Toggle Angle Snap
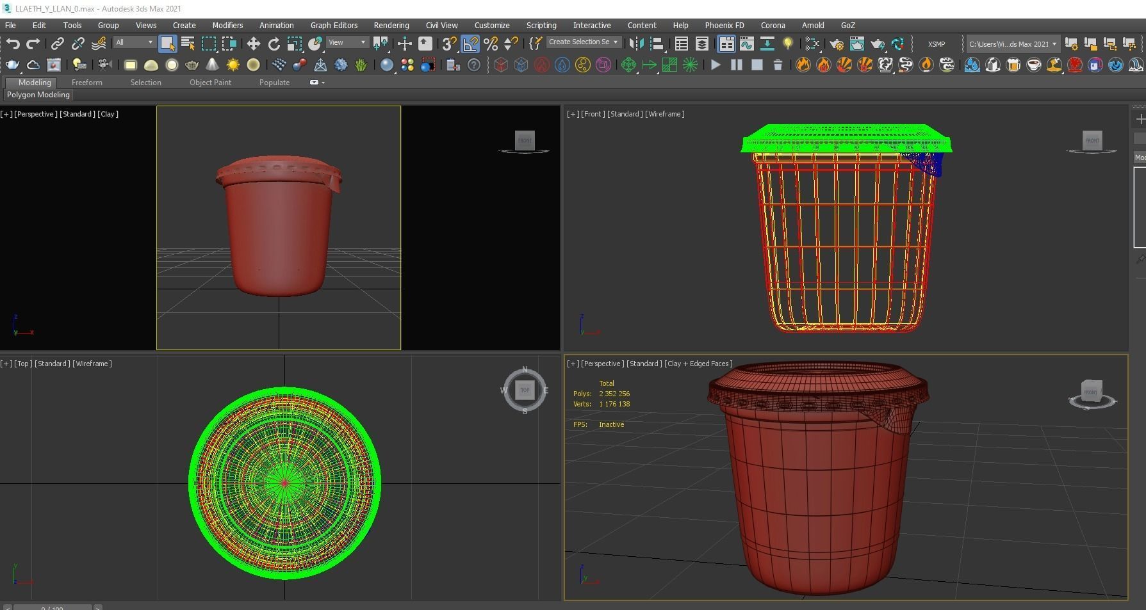This screenshot has width=1146, height=610. click(470, 44)
